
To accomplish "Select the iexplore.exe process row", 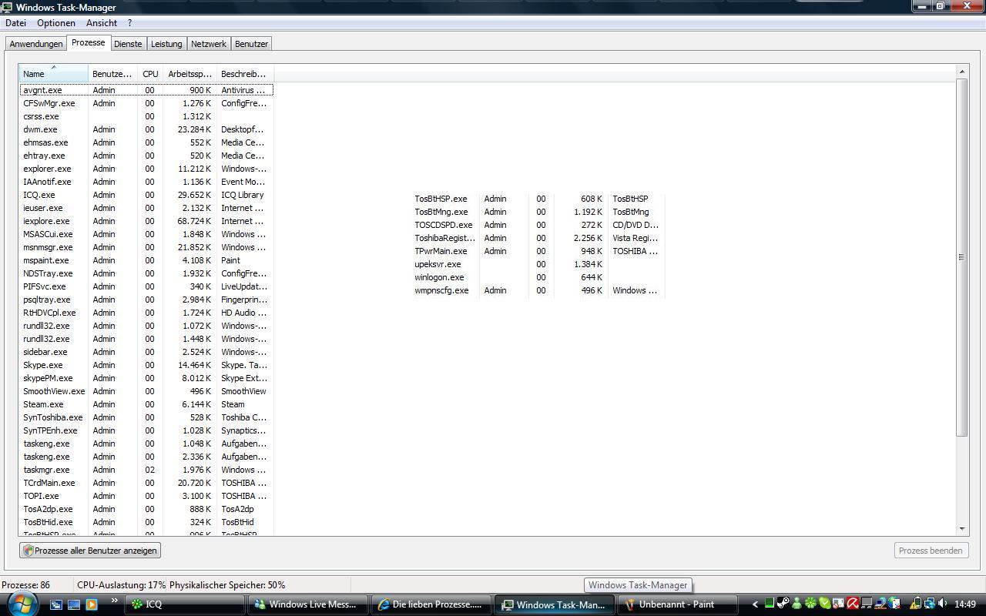I will [x=146, y=221].
